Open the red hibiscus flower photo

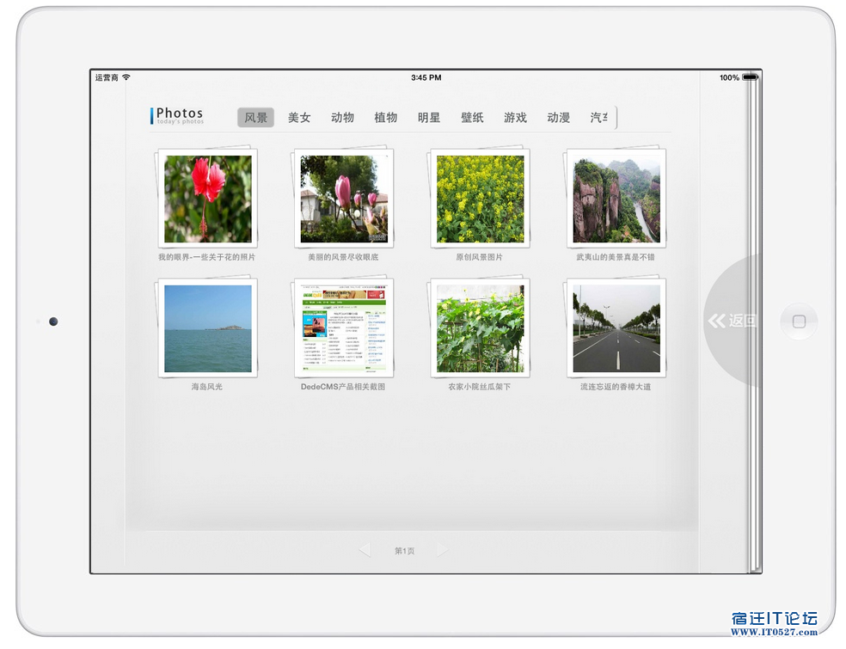point(208,199)
